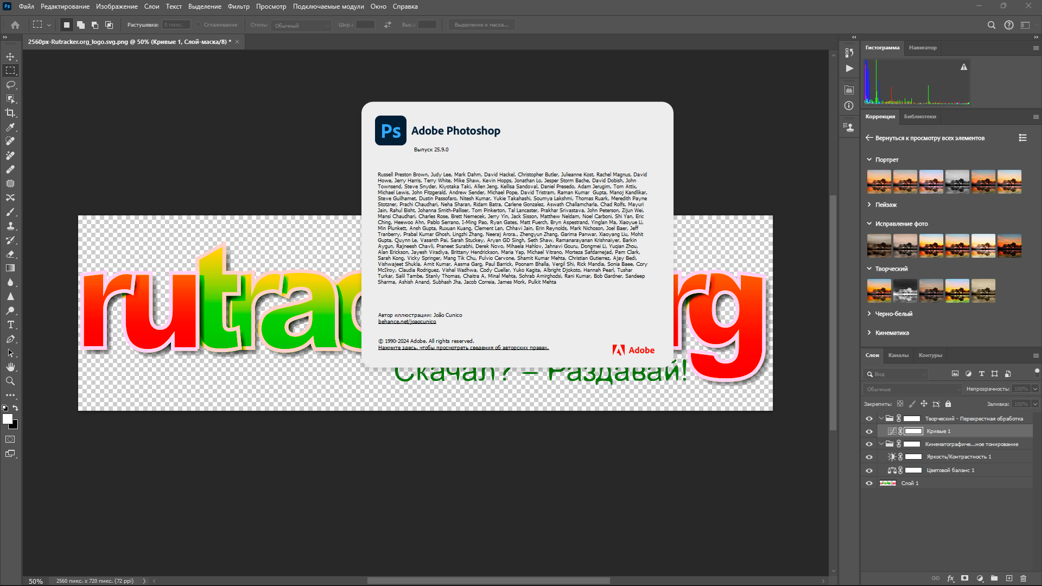
Task: Switch to the Контуры tab
Action: click(930, 355)
